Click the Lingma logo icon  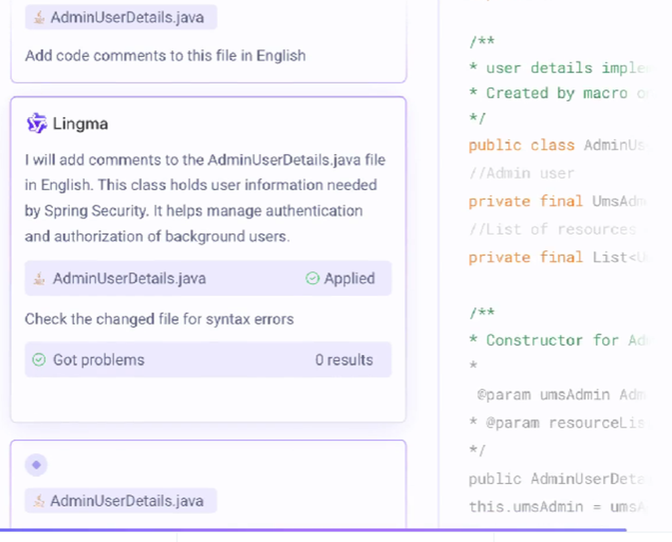point(37,124)
